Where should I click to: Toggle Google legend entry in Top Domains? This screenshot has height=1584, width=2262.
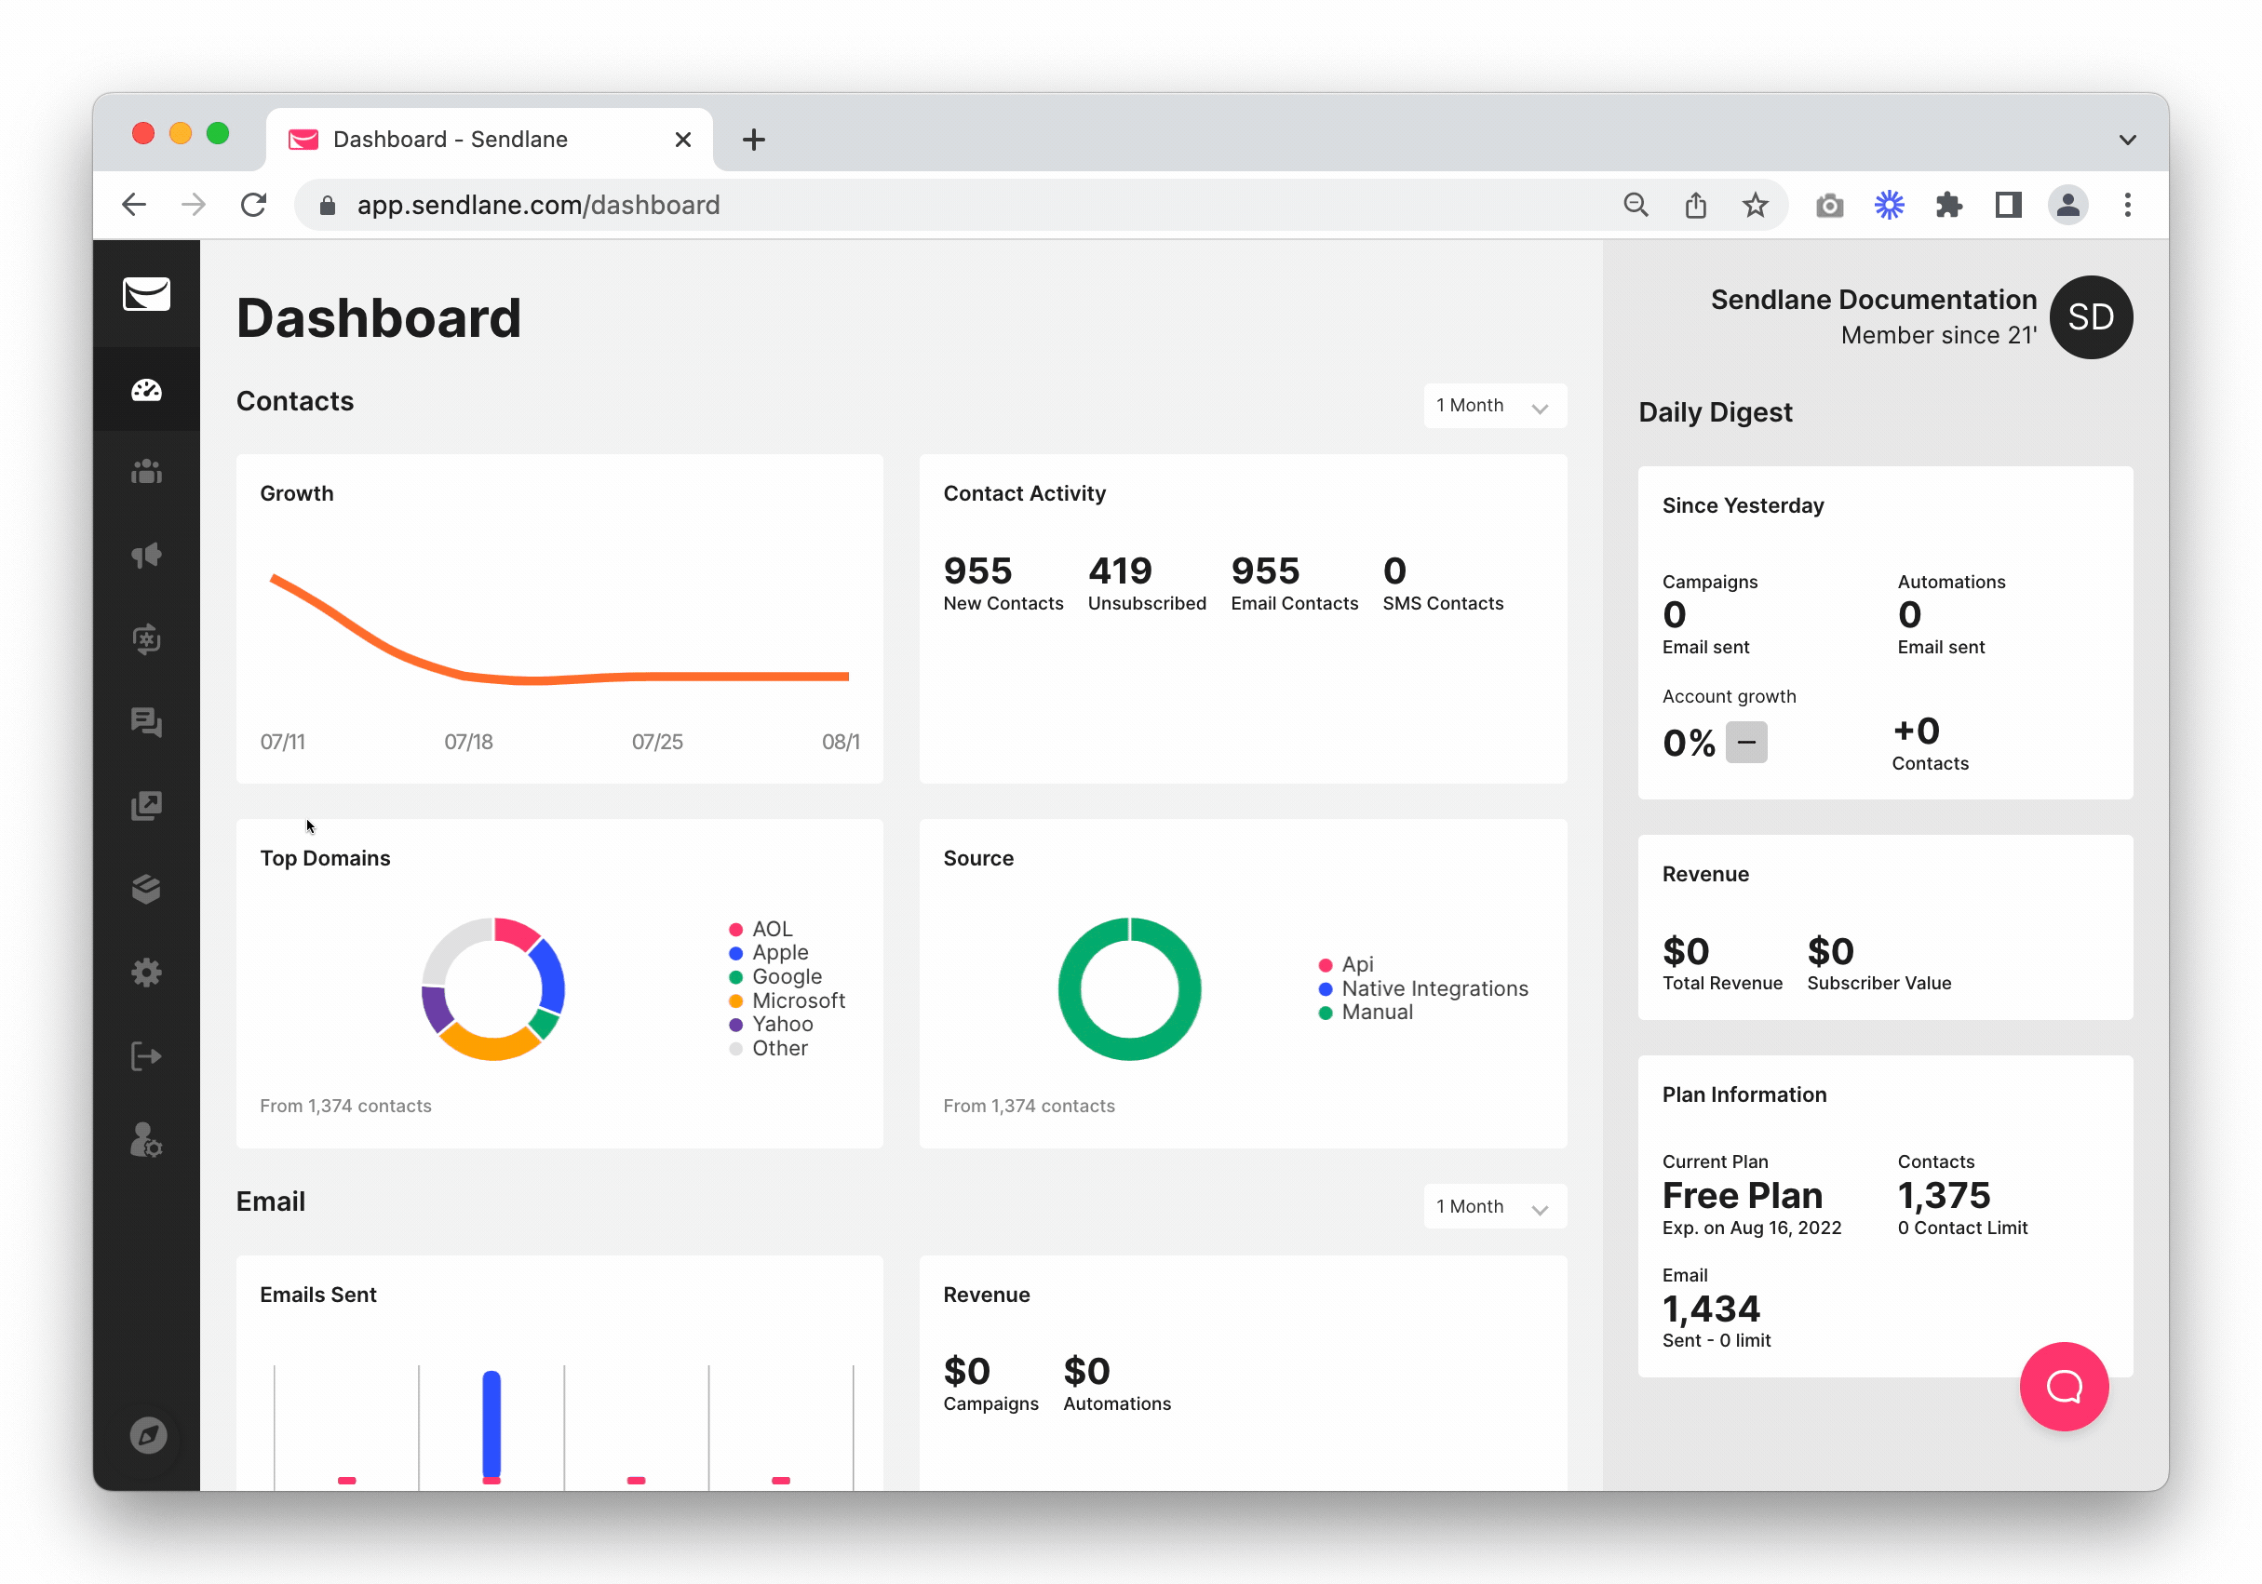tap(775, 976)
